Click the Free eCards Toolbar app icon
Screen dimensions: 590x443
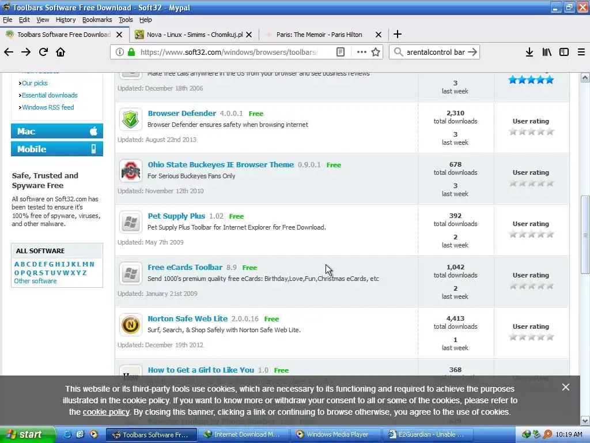(131, 273)
